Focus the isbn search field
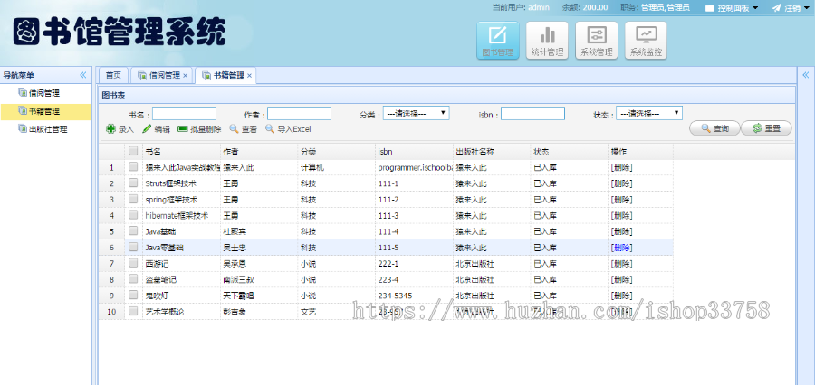Screen dimensions: 815x385 (532, 114)
